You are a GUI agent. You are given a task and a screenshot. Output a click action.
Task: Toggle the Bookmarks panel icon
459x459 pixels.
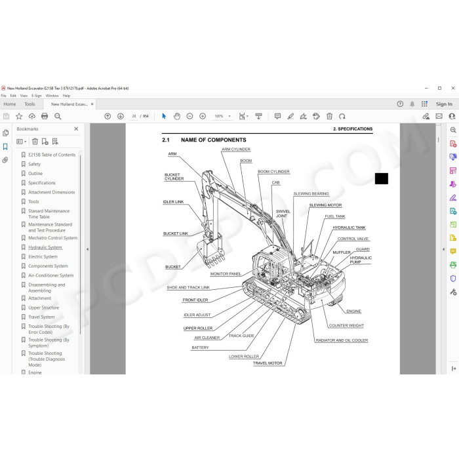point(5,147)
